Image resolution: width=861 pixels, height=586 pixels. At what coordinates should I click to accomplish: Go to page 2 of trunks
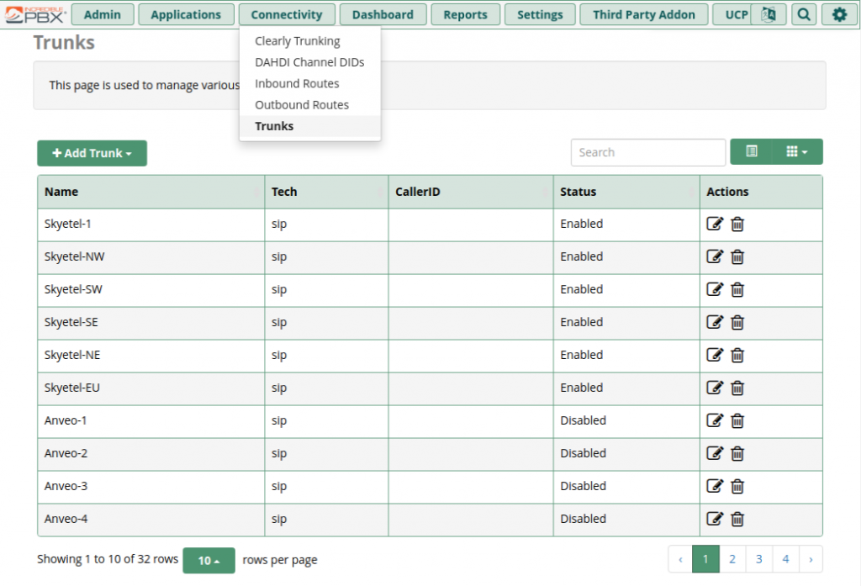click(732, 559)
